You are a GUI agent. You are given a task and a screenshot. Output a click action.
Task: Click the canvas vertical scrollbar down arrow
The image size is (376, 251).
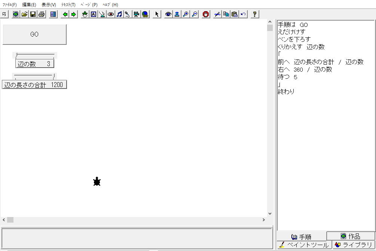pyautogui.click(x=270, y=214)
